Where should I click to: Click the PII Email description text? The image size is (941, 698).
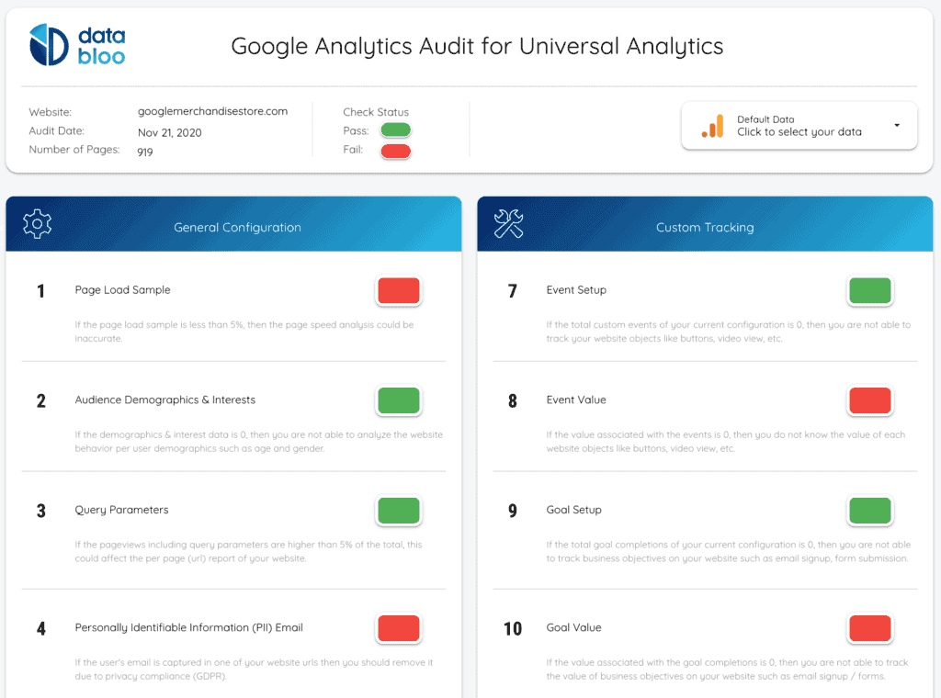[x=254, y=670]
